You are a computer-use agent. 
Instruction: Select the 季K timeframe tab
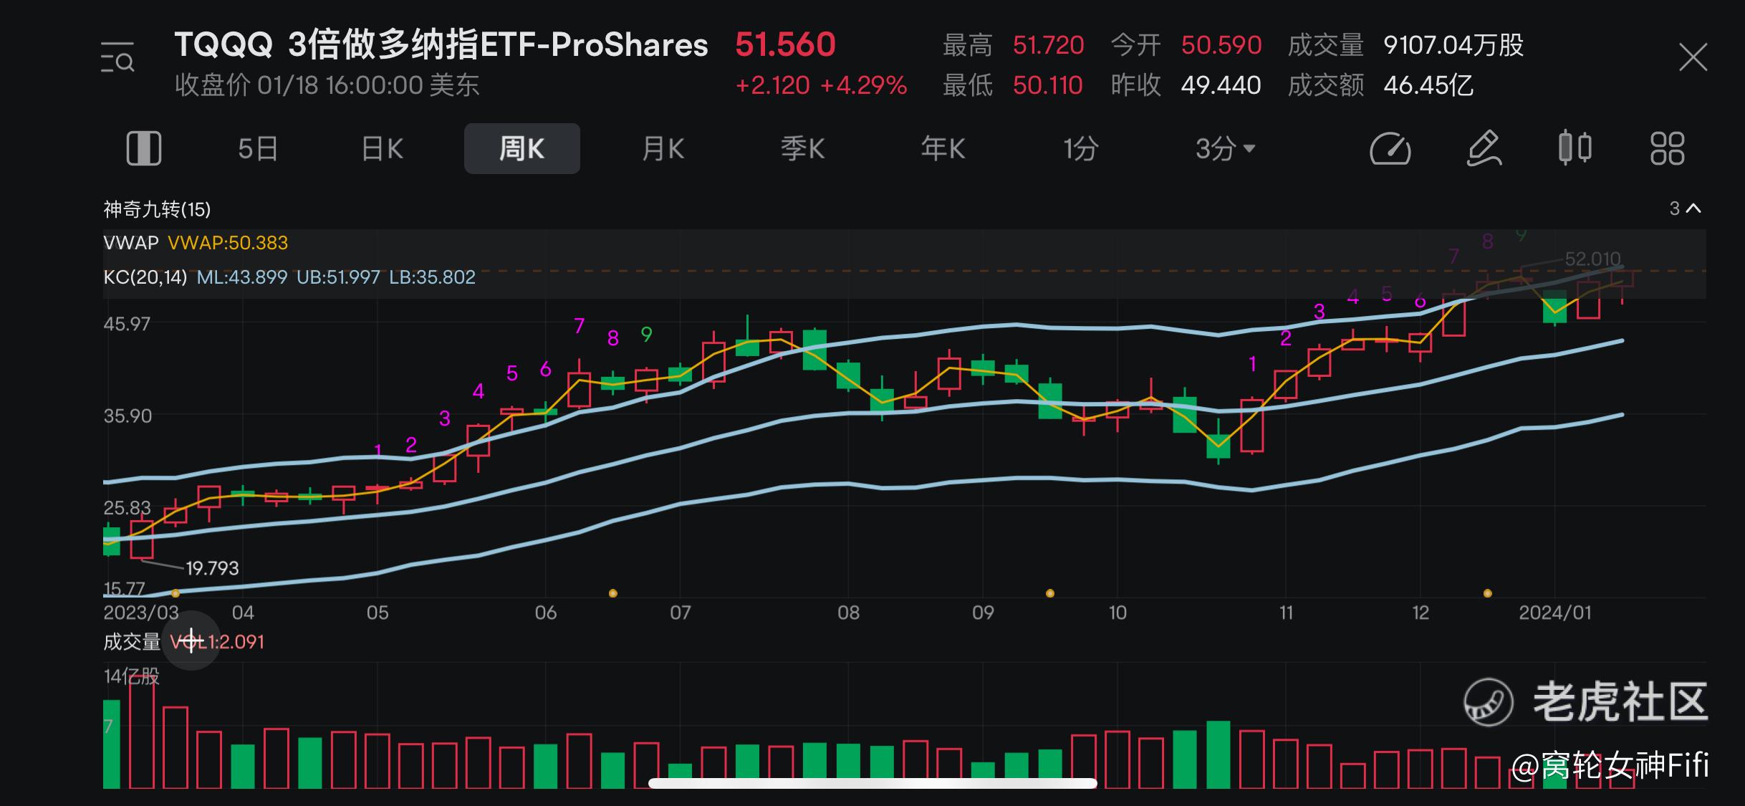tap(802, 149)
